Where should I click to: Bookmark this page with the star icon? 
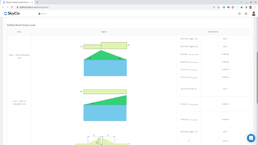(x=218, y=7)
